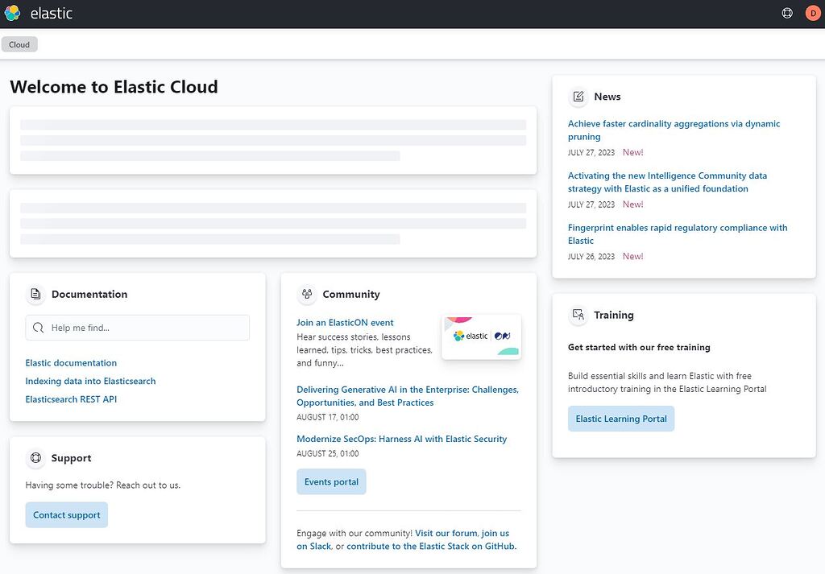Click the Community panel icon
This screenshot has height=574, width=825.
coord(307,294)
